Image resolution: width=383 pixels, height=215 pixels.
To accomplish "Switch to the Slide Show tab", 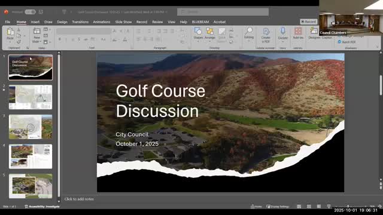I will (123, 22).
